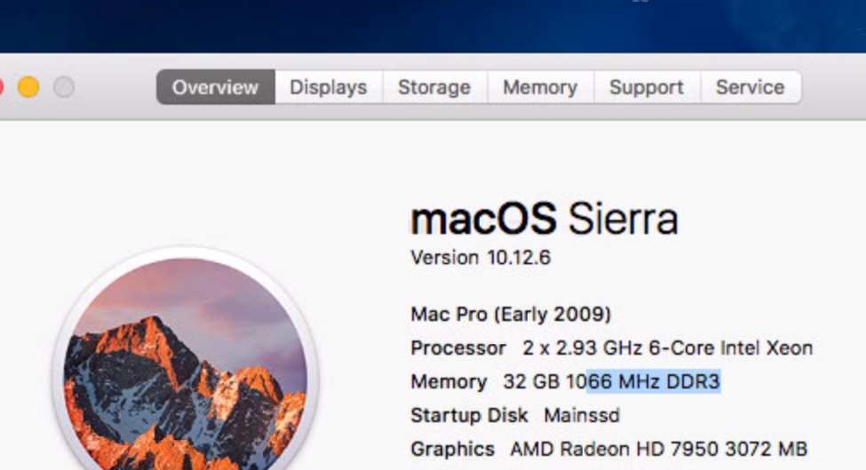This screenshot has width=866, height=470.
Task: Switch to the Overview tab
Action: click(x=215, y=88)
